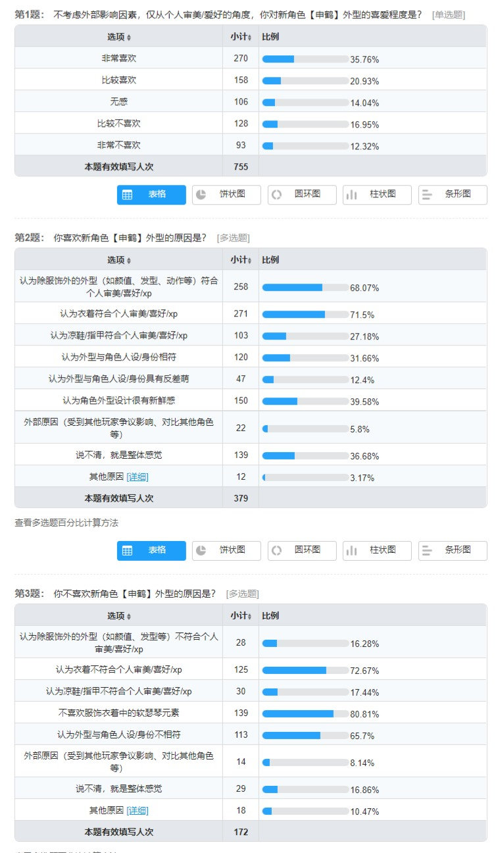The image size is (500, 853).
Task: Click the pie chart icon under question 1
Action: 202,195
